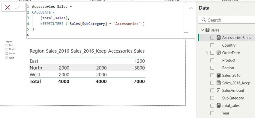Click the Data pane heading

tap(204, 8)
